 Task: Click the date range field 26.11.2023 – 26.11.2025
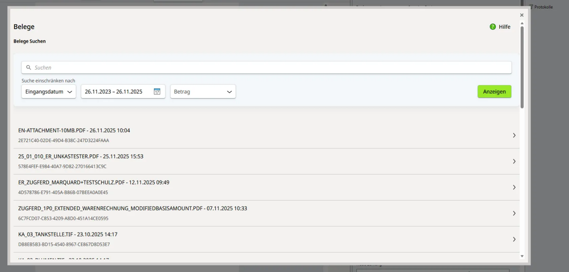pos(114,92)
